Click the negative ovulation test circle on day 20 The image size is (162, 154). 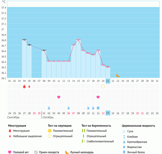(103, 86)
